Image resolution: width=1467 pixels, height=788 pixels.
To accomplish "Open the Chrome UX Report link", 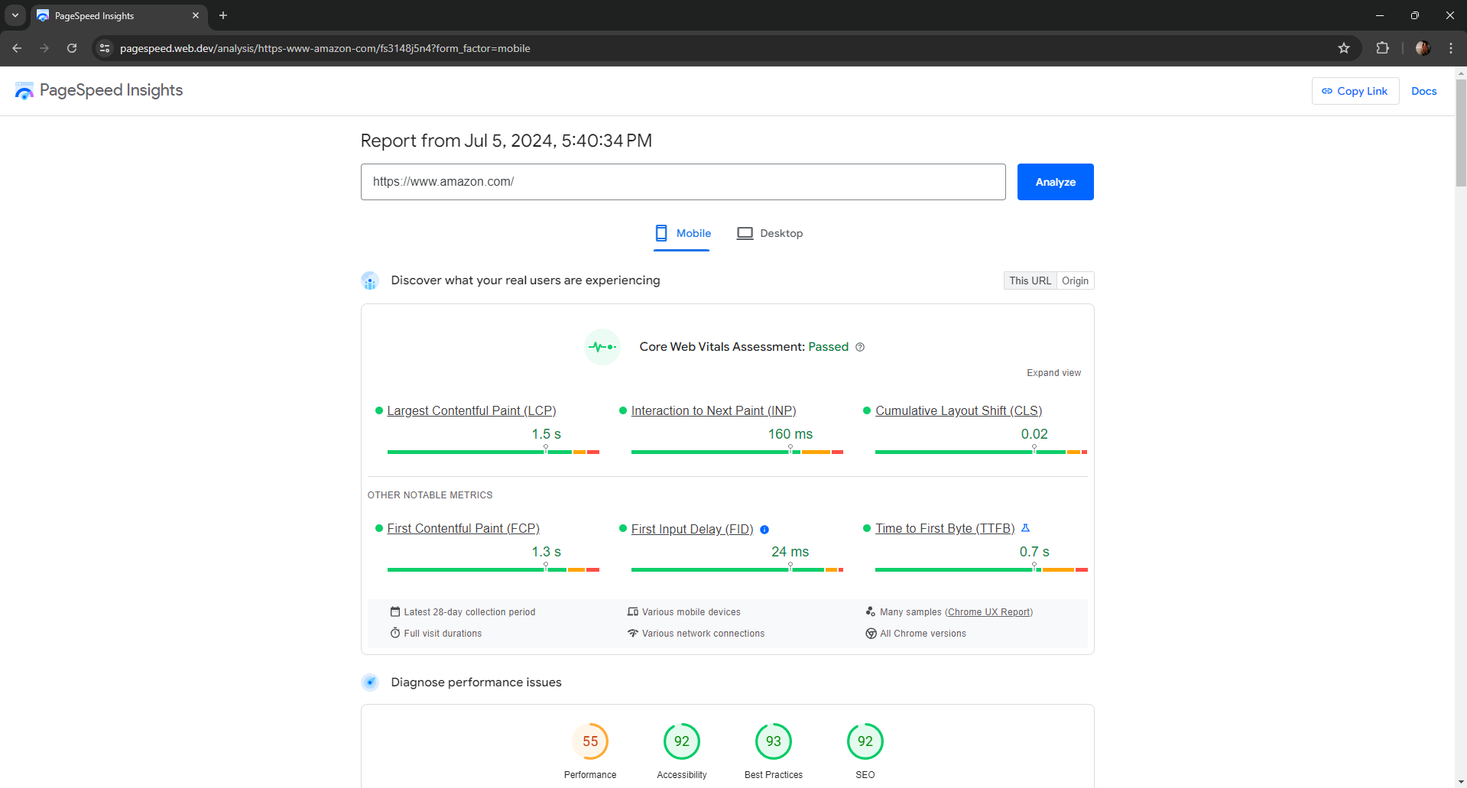I will tap(988, 612).
